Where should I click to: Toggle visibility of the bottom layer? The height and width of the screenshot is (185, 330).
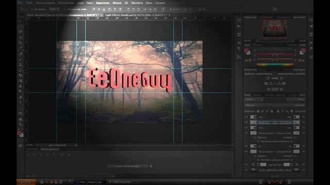(x=246, y=170)
